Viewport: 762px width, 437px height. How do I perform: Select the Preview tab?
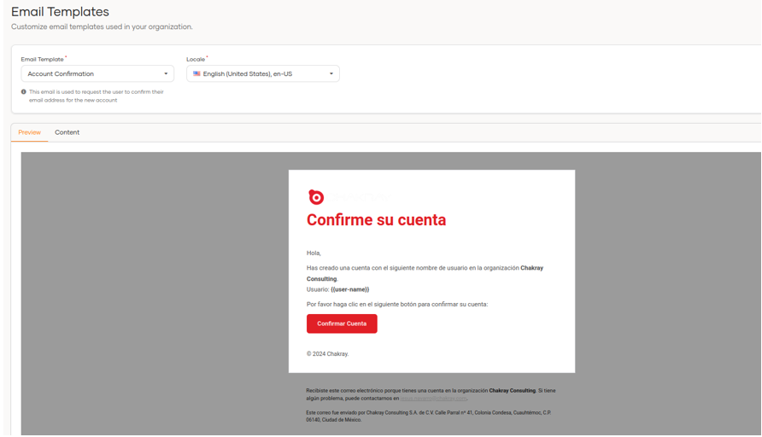(x=30, y=132)
